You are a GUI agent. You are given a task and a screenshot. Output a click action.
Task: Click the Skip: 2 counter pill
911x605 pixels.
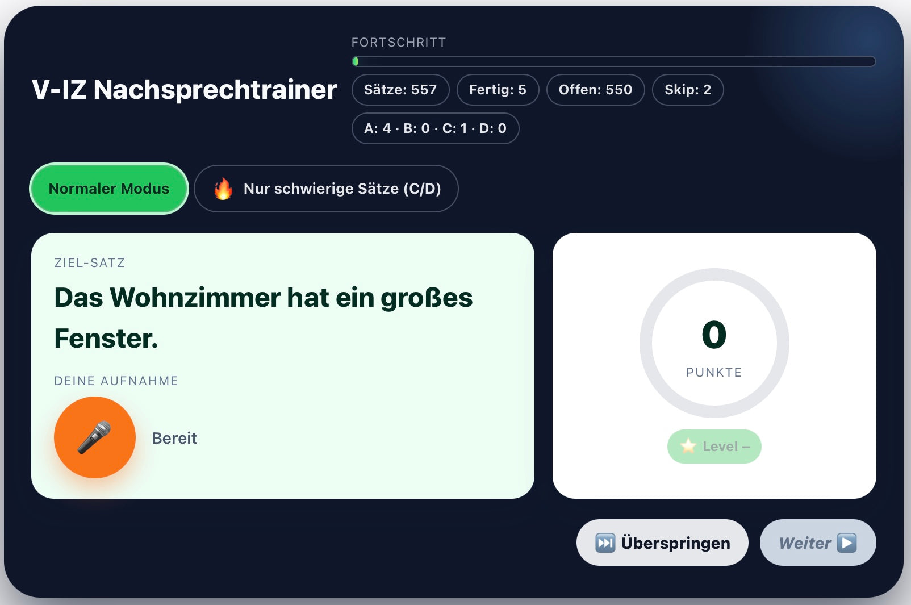point(688,90)
